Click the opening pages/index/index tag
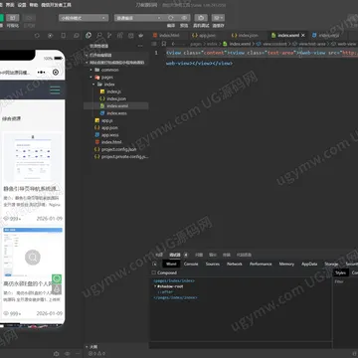 tap(174, 280)
